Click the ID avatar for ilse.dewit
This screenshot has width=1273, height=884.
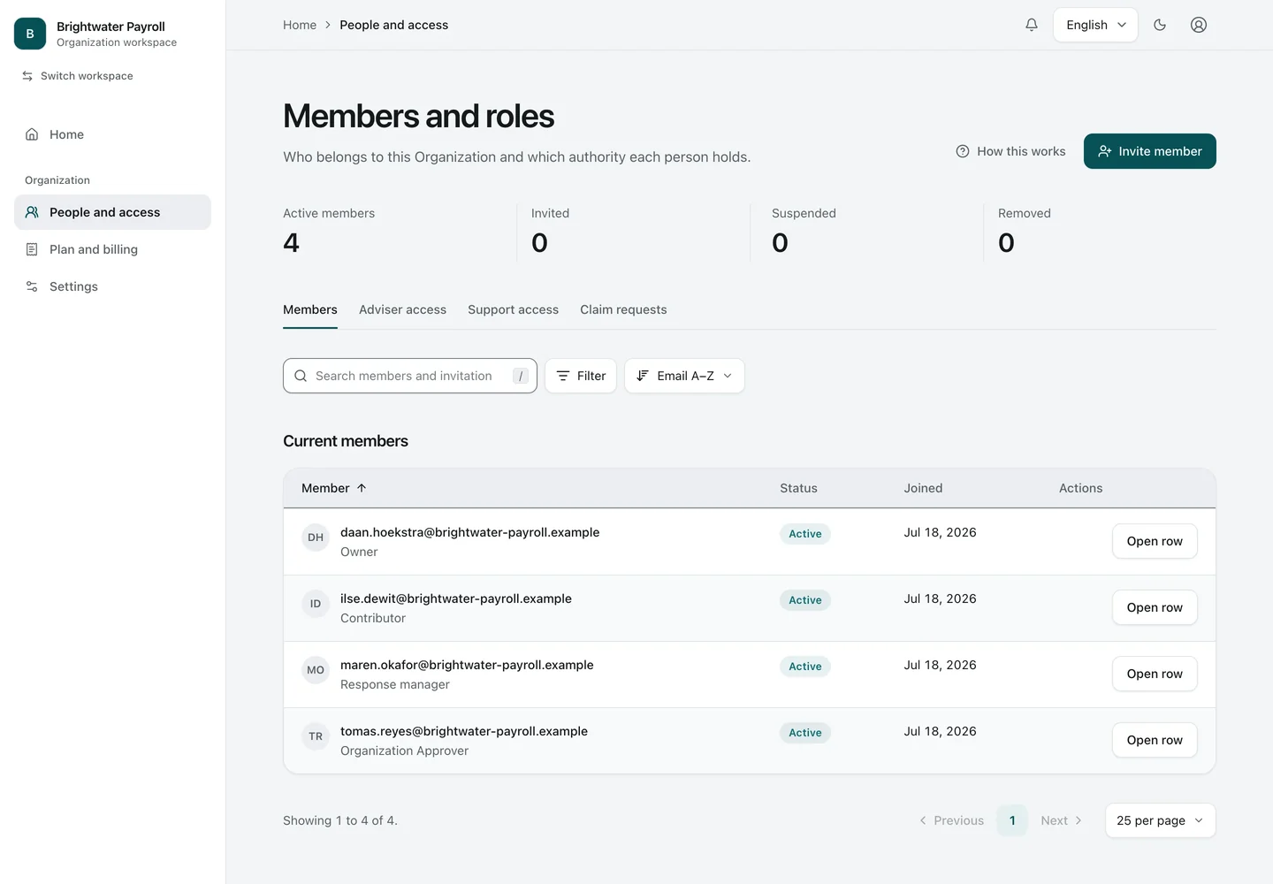(316, 604)
